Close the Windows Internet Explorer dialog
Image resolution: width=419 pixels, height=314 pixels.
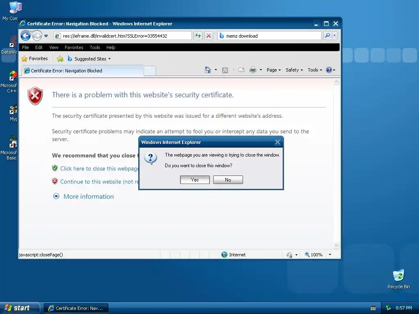278,142
